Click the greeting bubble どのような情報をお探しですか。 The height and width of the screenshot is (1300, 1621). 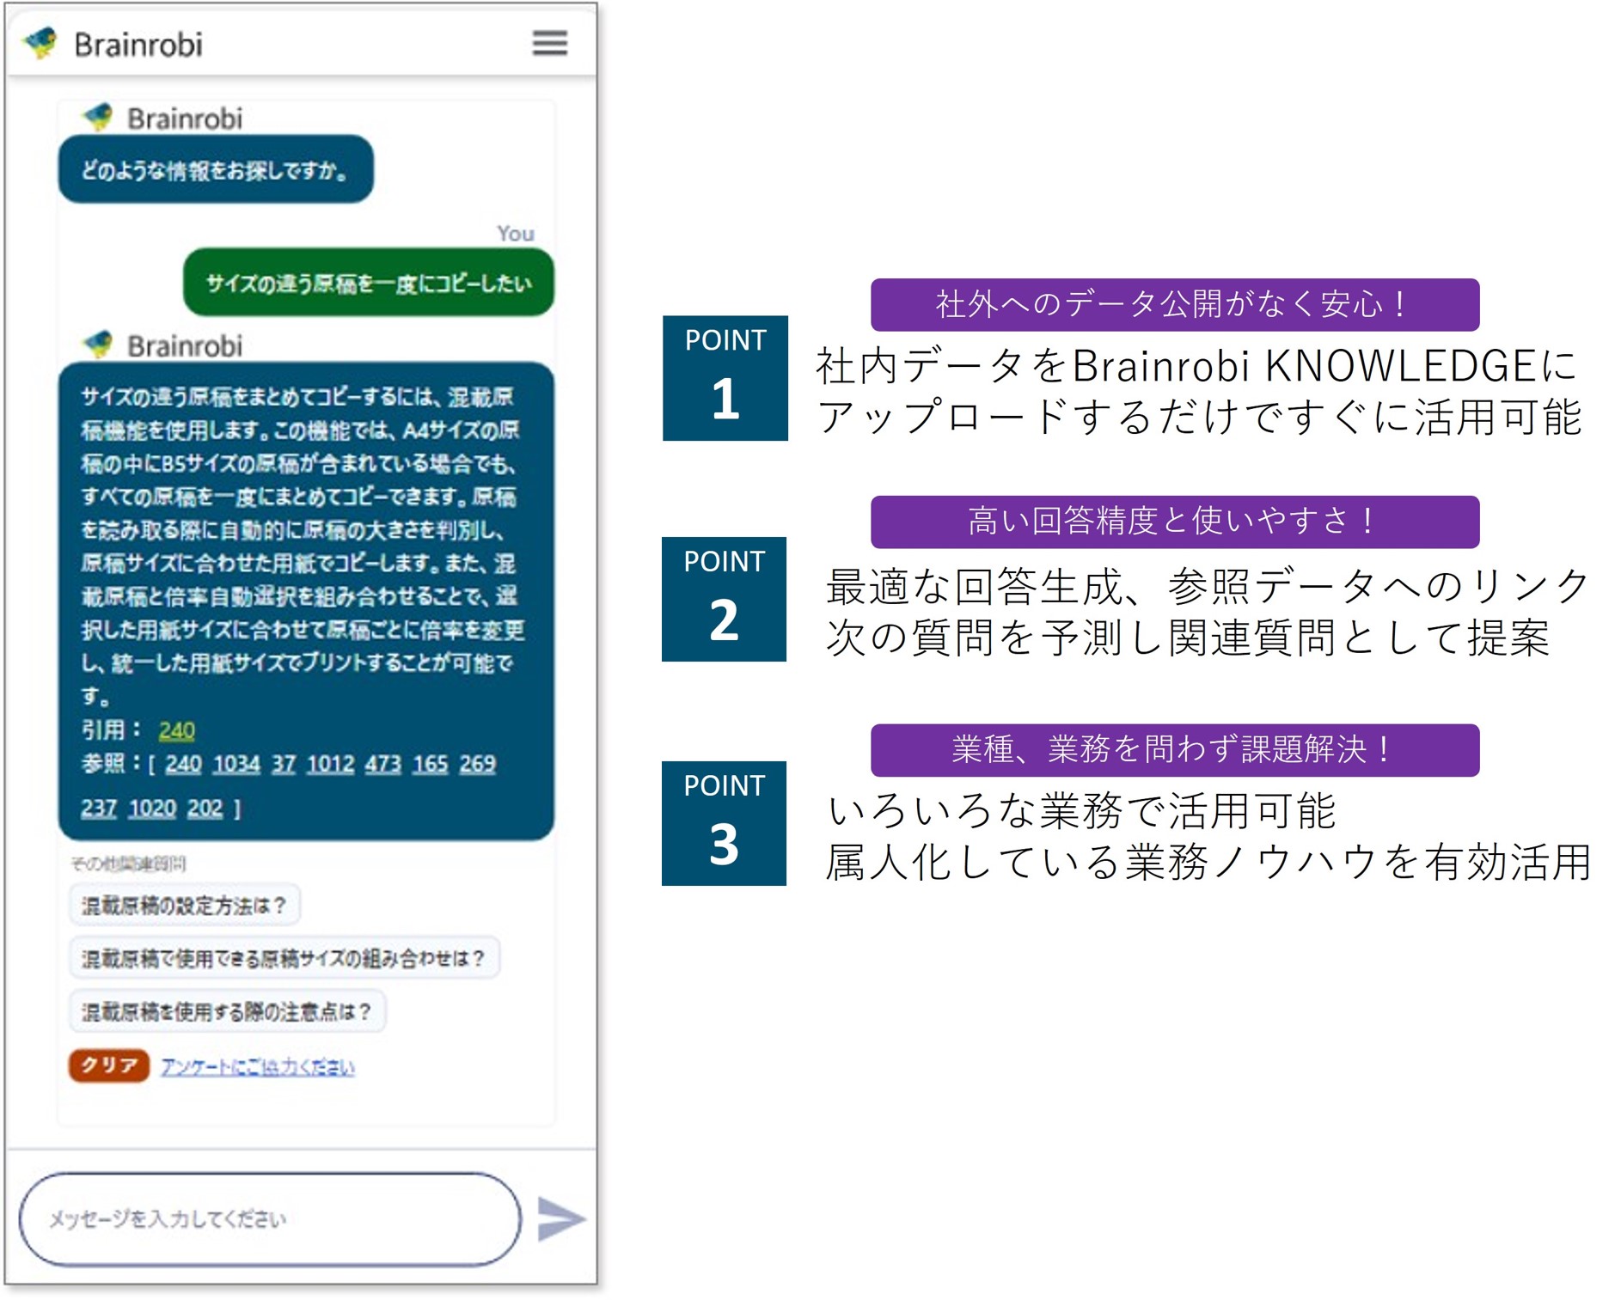point(216,168)
